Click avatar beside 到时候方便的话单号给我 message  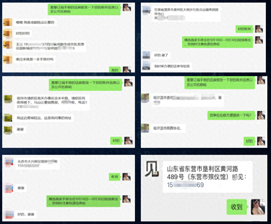pos(146,66)
